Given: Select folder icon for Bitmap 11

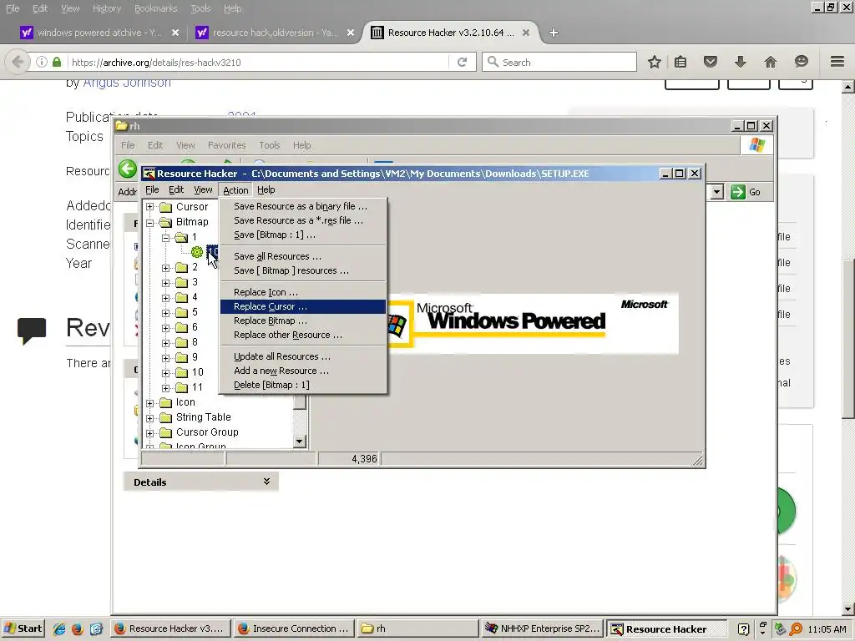Looking at the screenshot, I should click(x=181, y=387).
